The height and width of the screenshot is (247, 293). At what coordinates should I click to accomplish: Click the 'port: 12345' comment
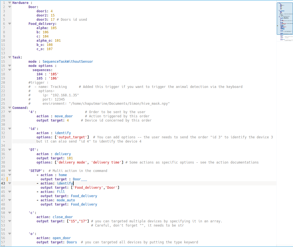pos(54,99)
